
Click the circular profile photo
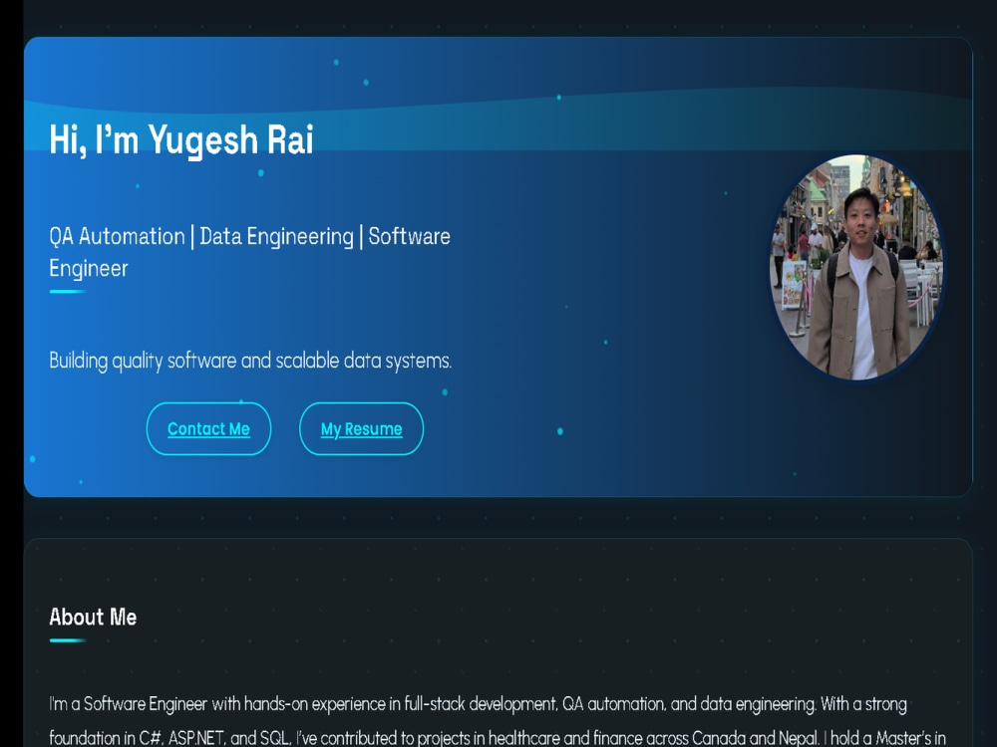[856, 267]
